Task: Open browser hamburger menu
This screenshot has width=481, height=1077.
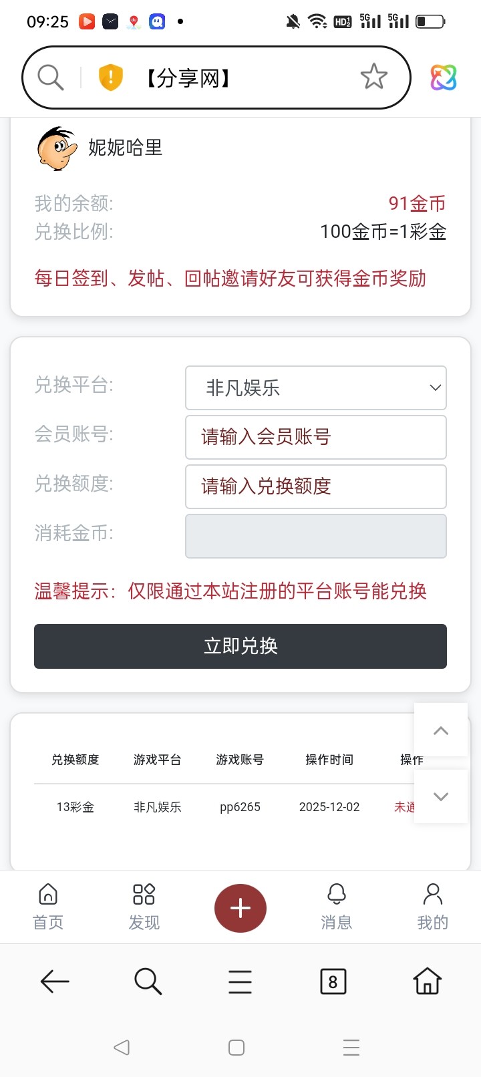Action: click(240, 981)
